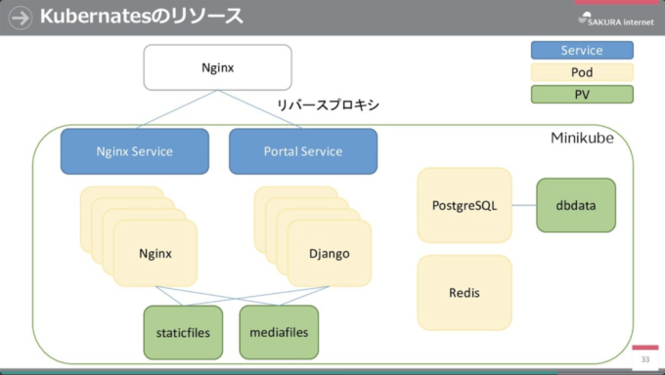Image resolution: width=665 pixels, height=375 pixels.
Task: Click the PostgreSQL pod box
Action: tap(465, 205)
